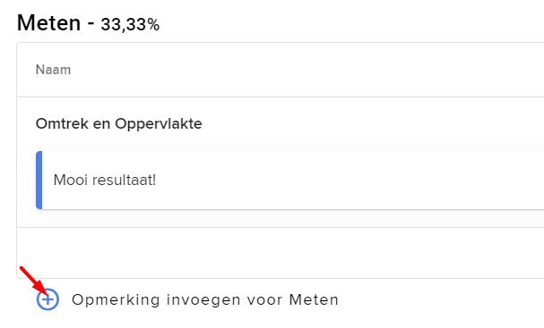Image resolution: width=544 pixels, height=328 pixels.
Task: Click the word 'resultaat!' in the comment
Action: tap(125, 180)
